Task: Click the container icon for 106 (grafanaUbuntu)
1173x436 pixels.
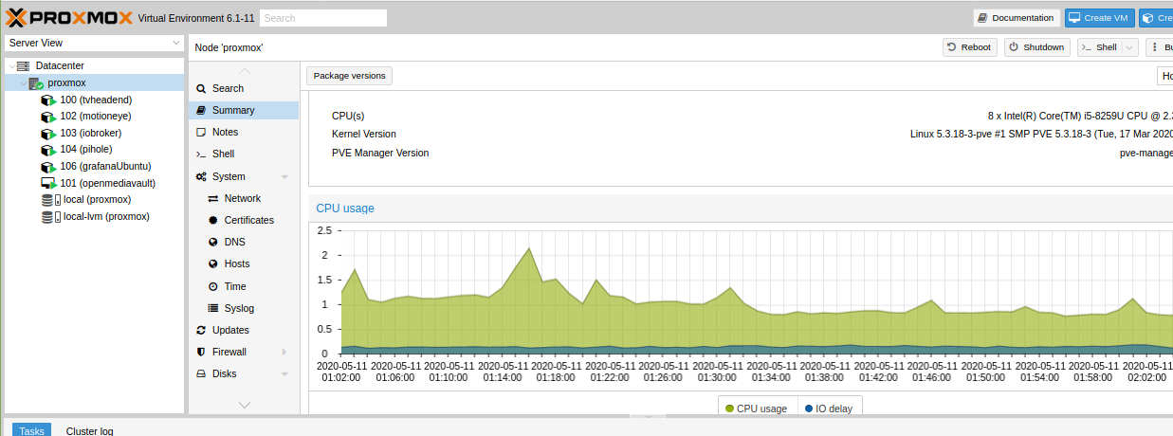Action: click(x=48, y=167)
